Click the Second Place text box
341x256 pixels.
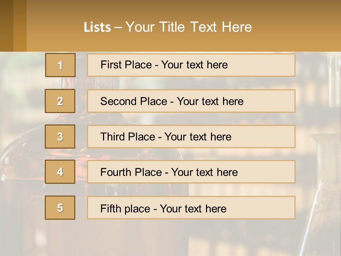pyautogui.click(x=191, y=101)
